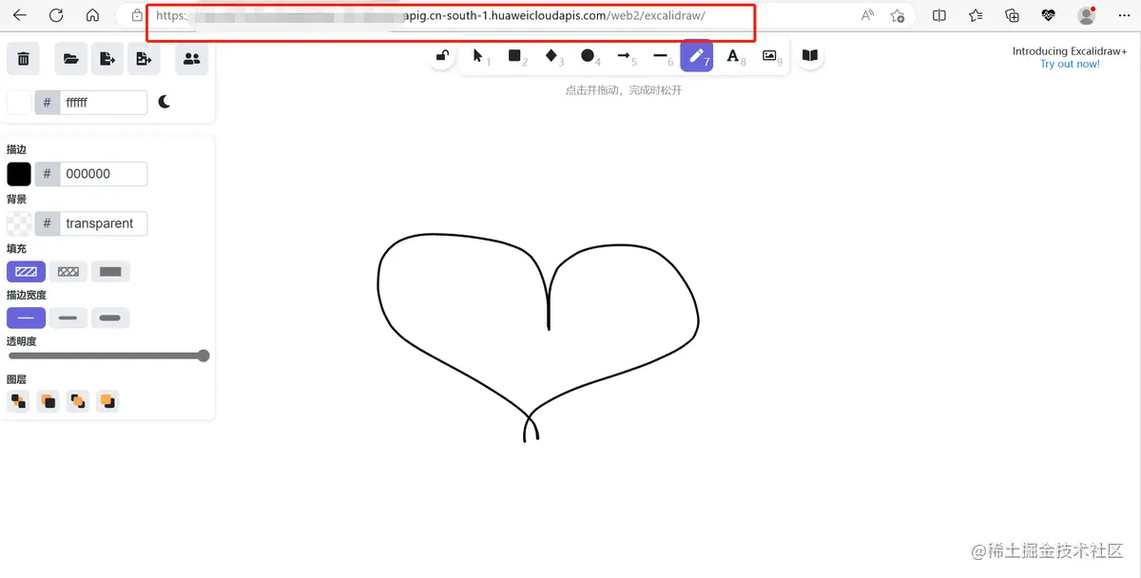
Task: Open browser split screen icon
Action: coord(939,15)
